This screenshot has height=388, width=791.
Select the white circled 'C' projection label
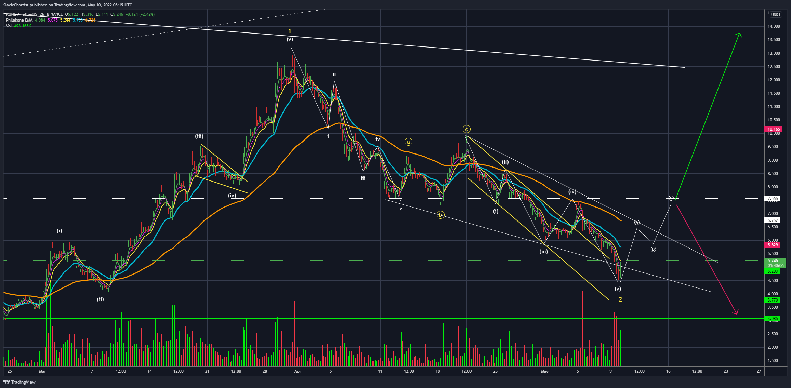[671, 198]
